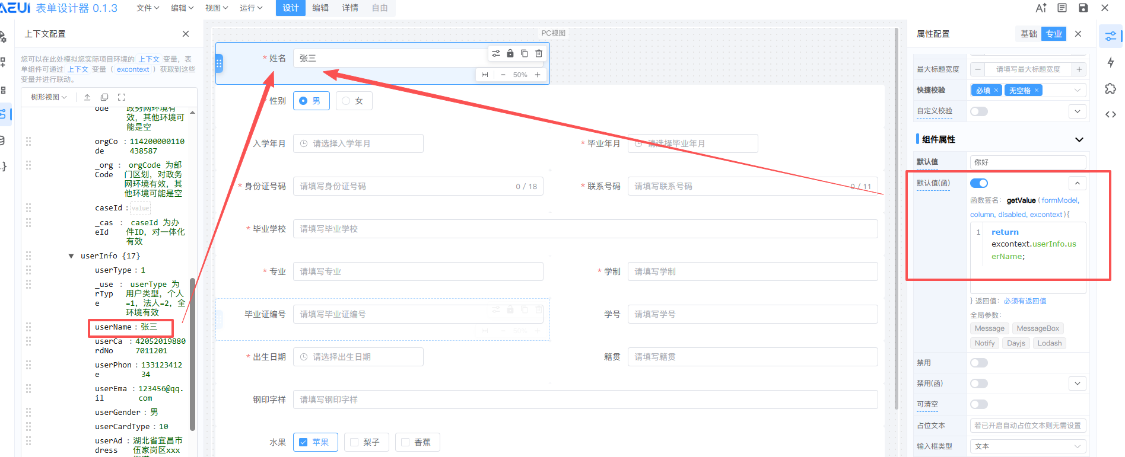The height and width of the screenshot is (457, 1125).
Task: Open the 文件 menu
Action: click(x=147, y=8)
